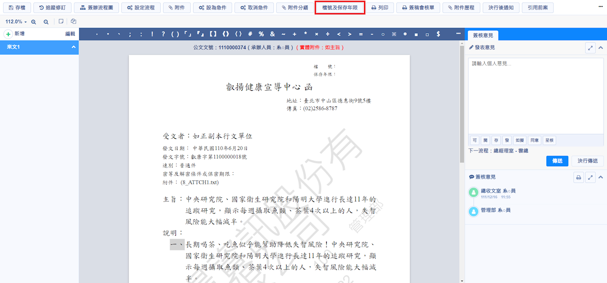Viewport: 607px width, 283px height.
Task: Insert the 同意 quick phrase
Action: pyautogui.click(x=535, y=140)
